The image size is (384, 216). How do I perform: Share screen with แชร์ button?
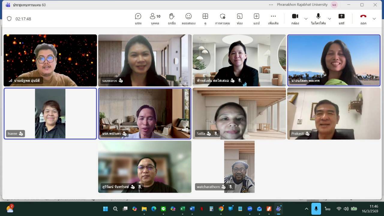pos(341,19)
